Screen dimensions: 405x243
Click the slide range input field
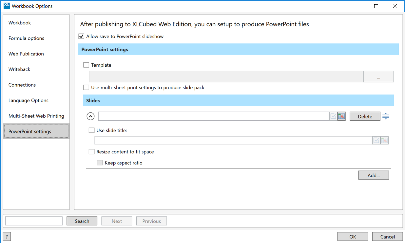click(214, 116)
